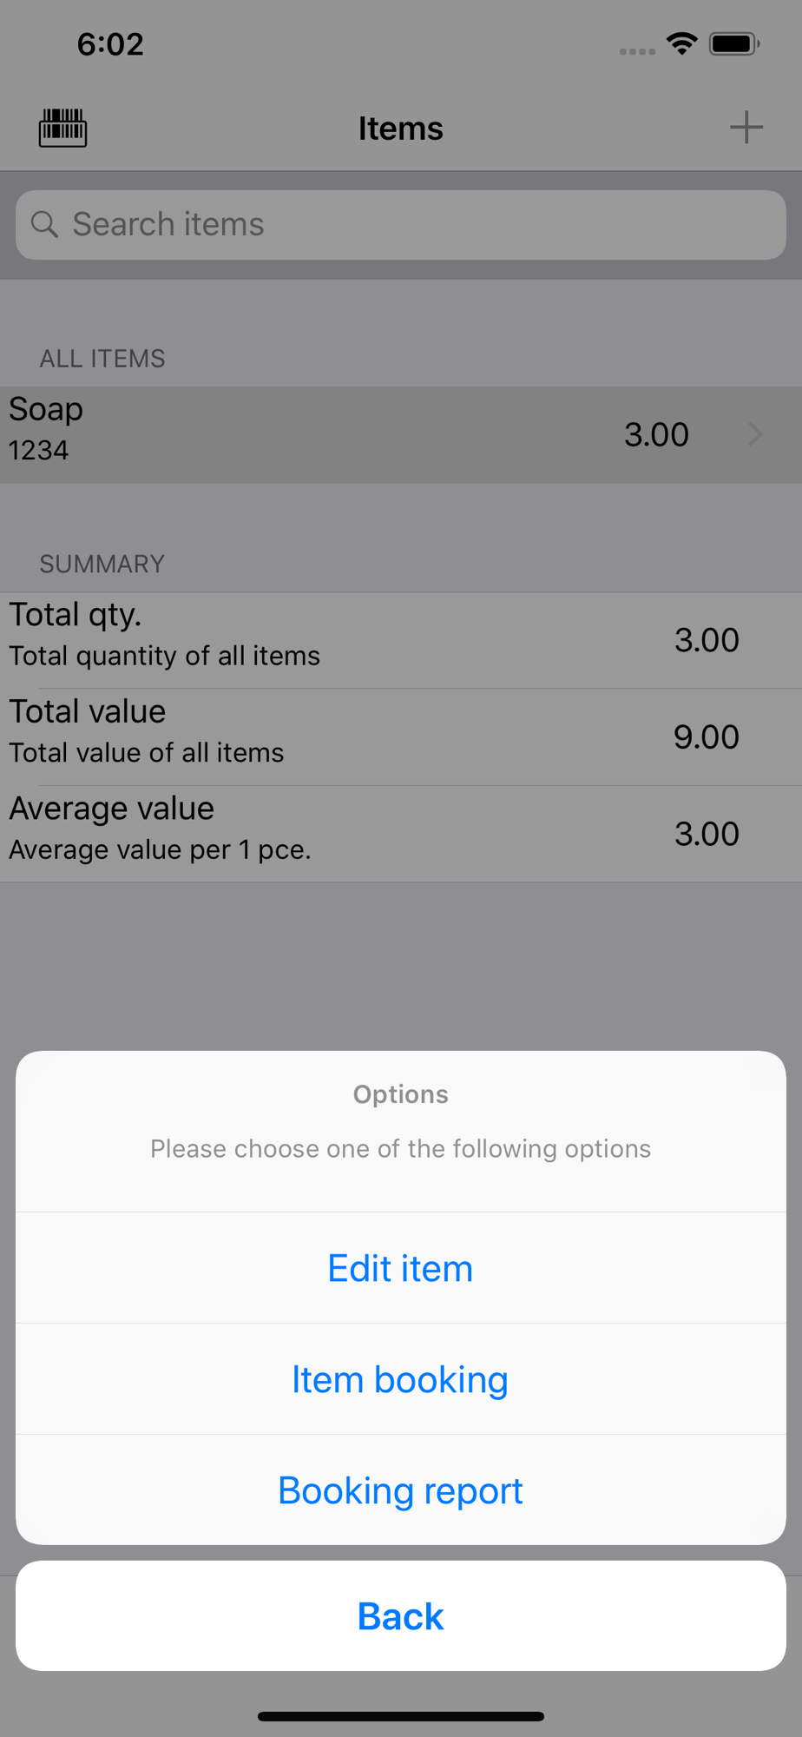Select Edit item option
802x1737 pixels.
click(401, 1268)
